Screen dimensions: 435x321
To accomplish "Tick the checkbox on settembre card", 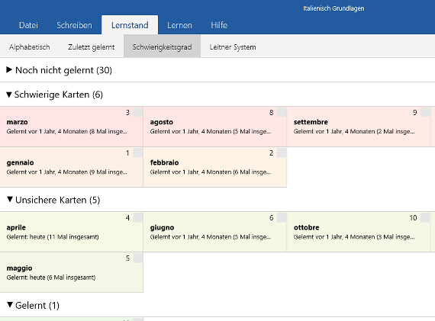I will [x=425, y=112].
